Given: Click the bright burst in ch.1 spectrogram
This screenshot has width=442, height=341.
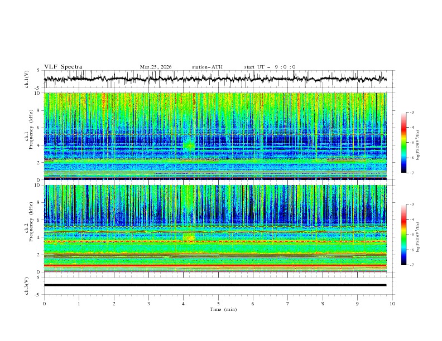Looking at the screenshot, I should (x=189, y=146).
